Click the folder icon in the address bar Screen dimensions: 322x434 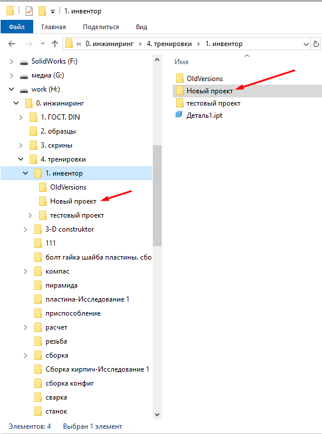click(x=69, y=44)
